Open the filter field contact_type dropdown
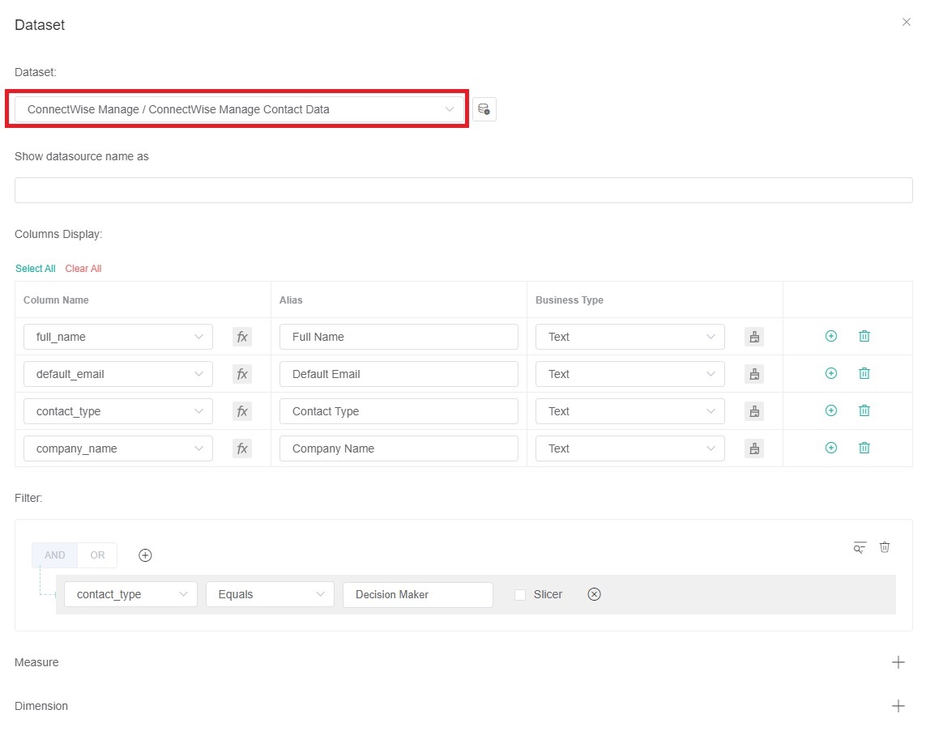The height and width of the screenshot is (731, 926). pyautogui.click(x=130, y=595)
